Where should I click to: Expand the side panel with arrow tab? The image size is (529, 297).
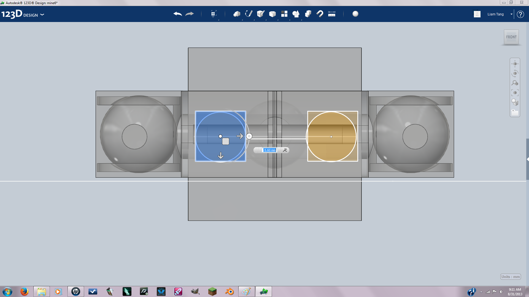(528, 159)
